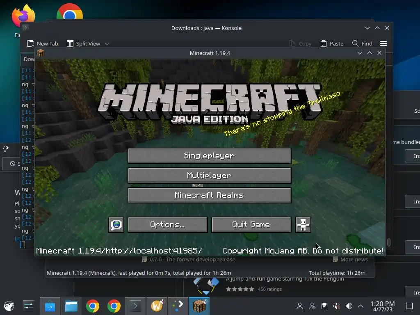Click the Konsole terminal title icon
This screenshot has width=420, height=315.
pyautogui.click(x=26, y=27)
